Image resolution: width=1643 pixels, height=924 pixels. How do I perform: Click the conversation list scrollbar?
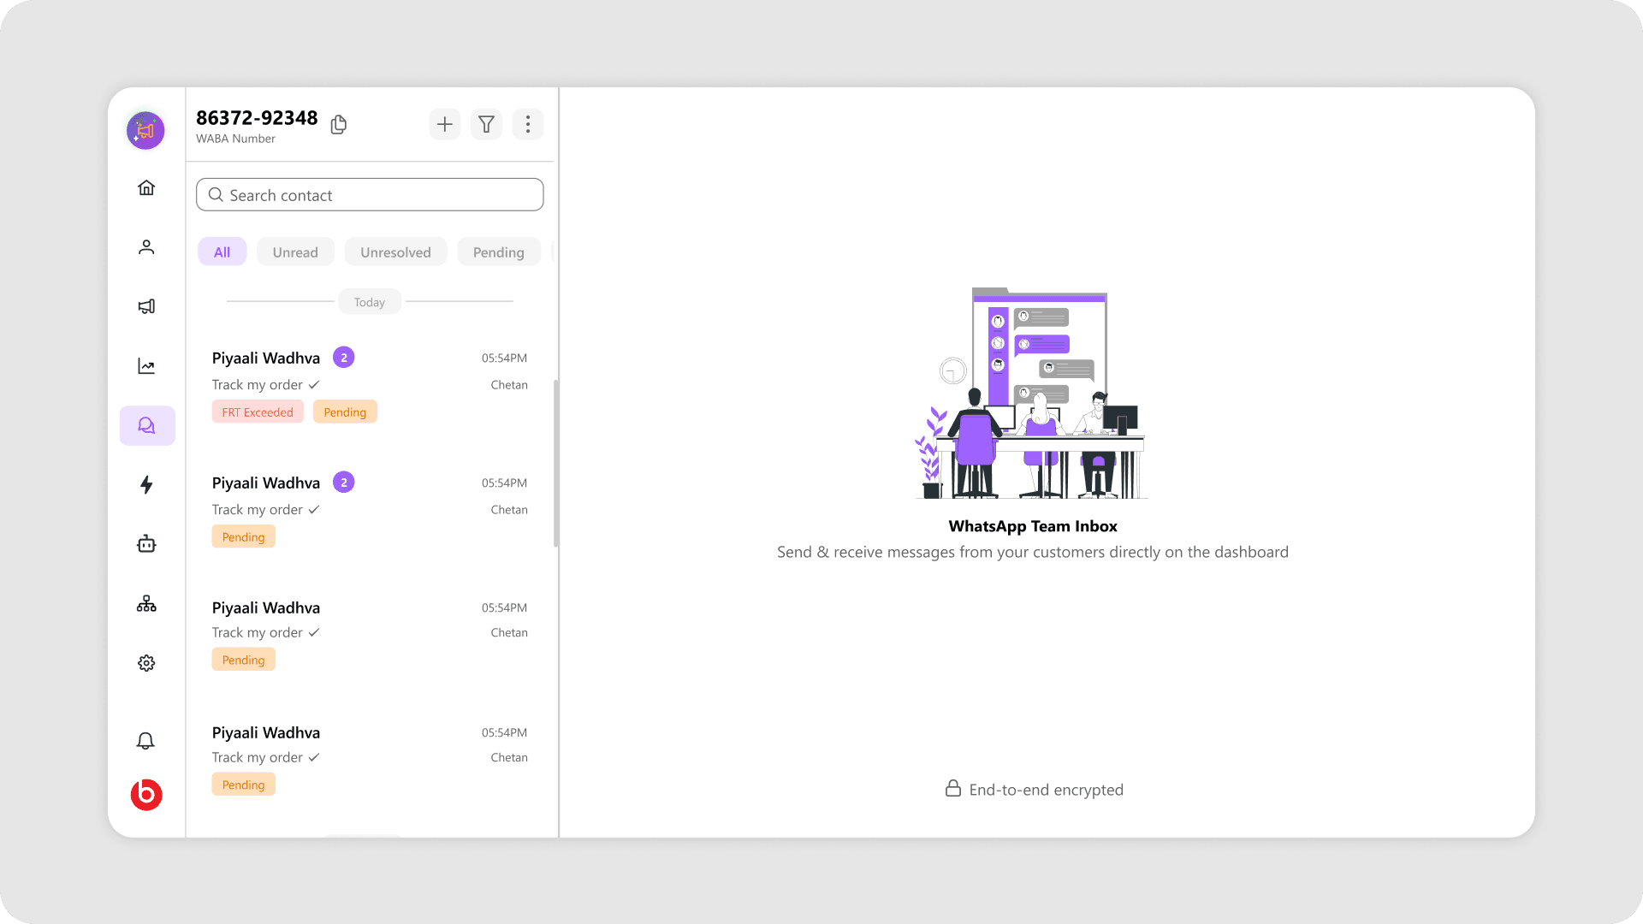click(556, 464)
